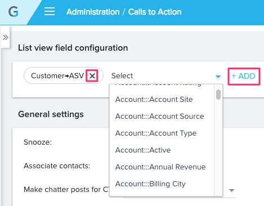Open the hamburger navigation menu

pos(50,11)
